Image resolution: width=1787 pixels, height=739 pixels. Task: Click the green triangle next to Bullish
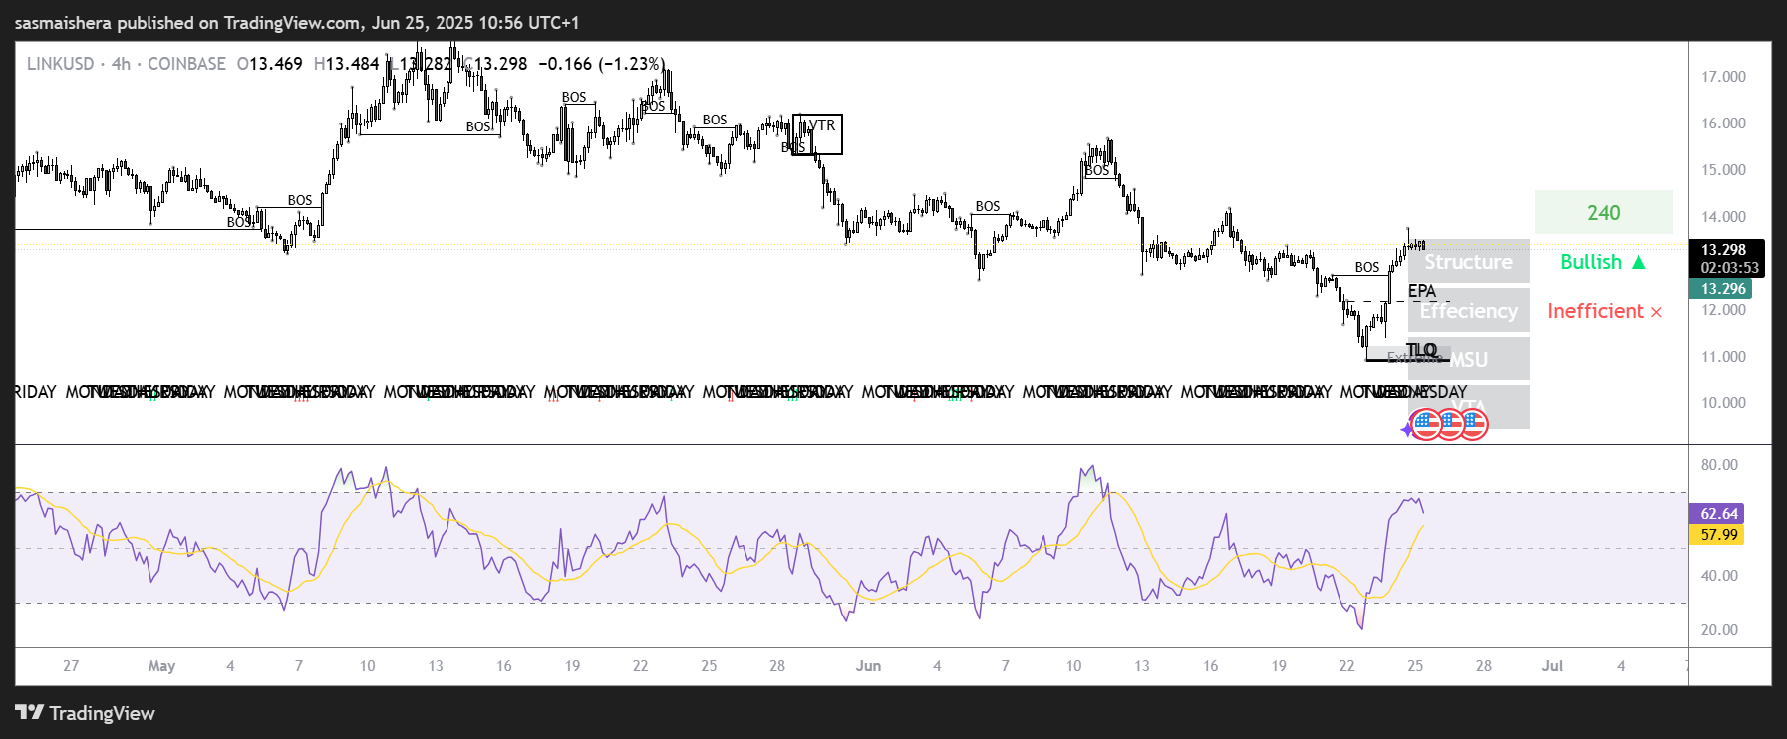click(1638, 262)
